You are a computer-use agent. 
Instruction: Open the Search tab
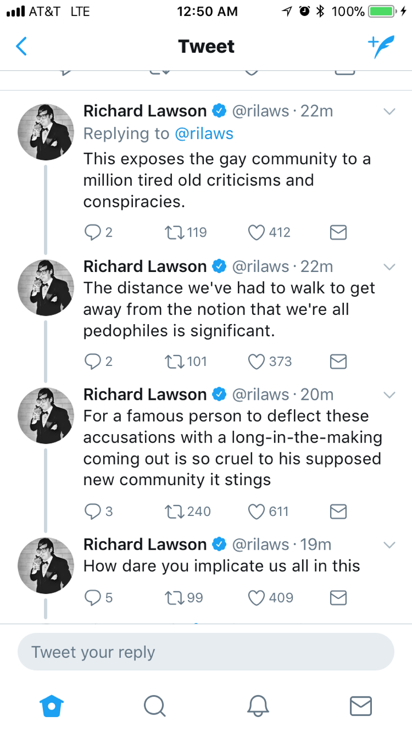(154, 706)
